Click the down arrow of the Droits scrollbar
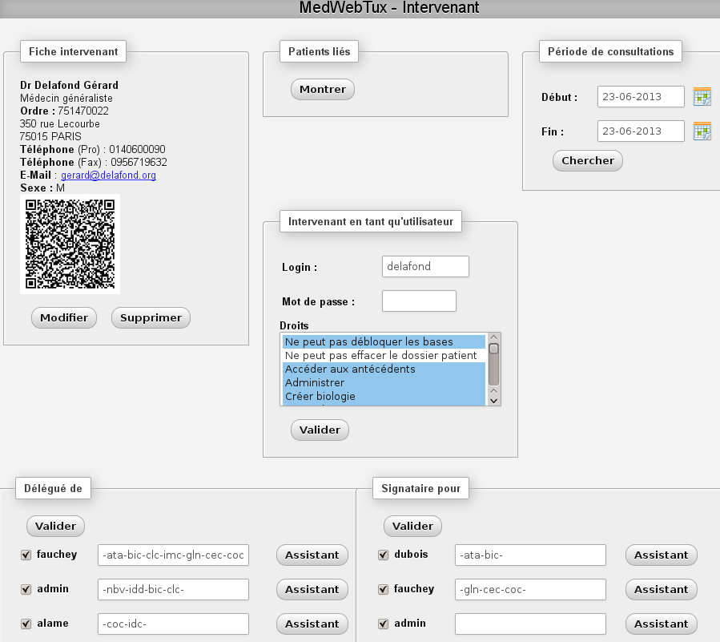The image size is (720, 642). (493, 401)
